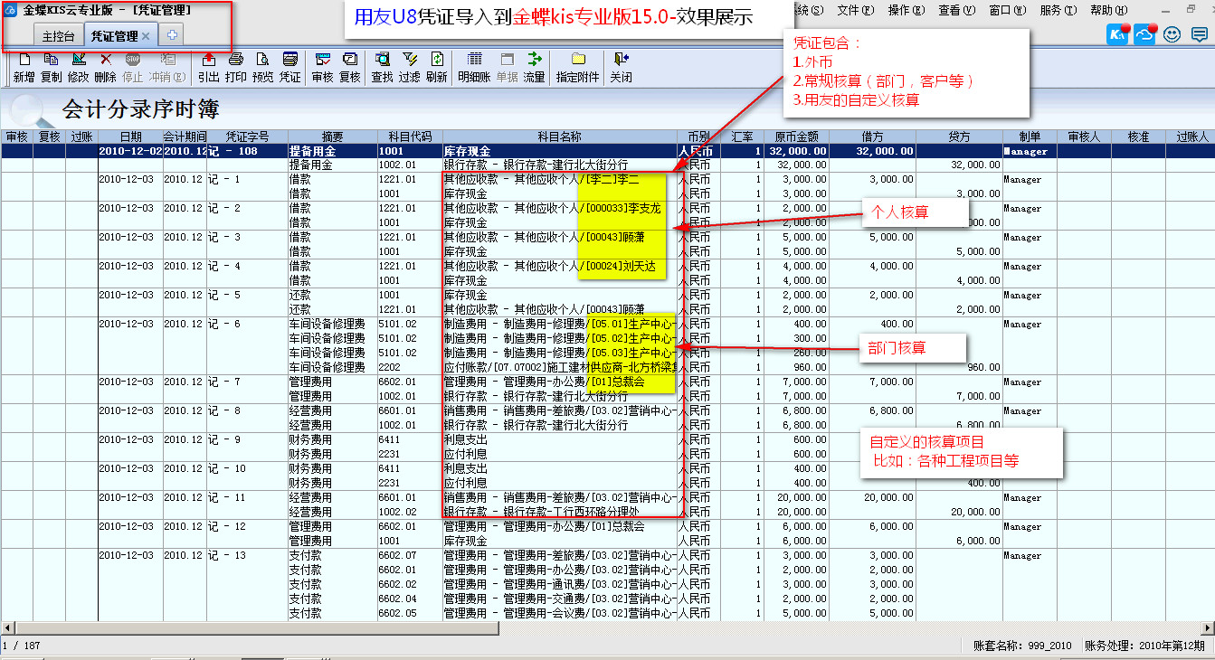The image size is (1215, 660).
Task: Select the voucher cell 记 - 11
Action: click(247, 497)
